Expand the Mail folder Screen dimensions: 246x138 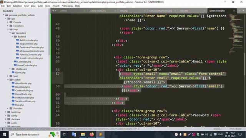(8, 76)
